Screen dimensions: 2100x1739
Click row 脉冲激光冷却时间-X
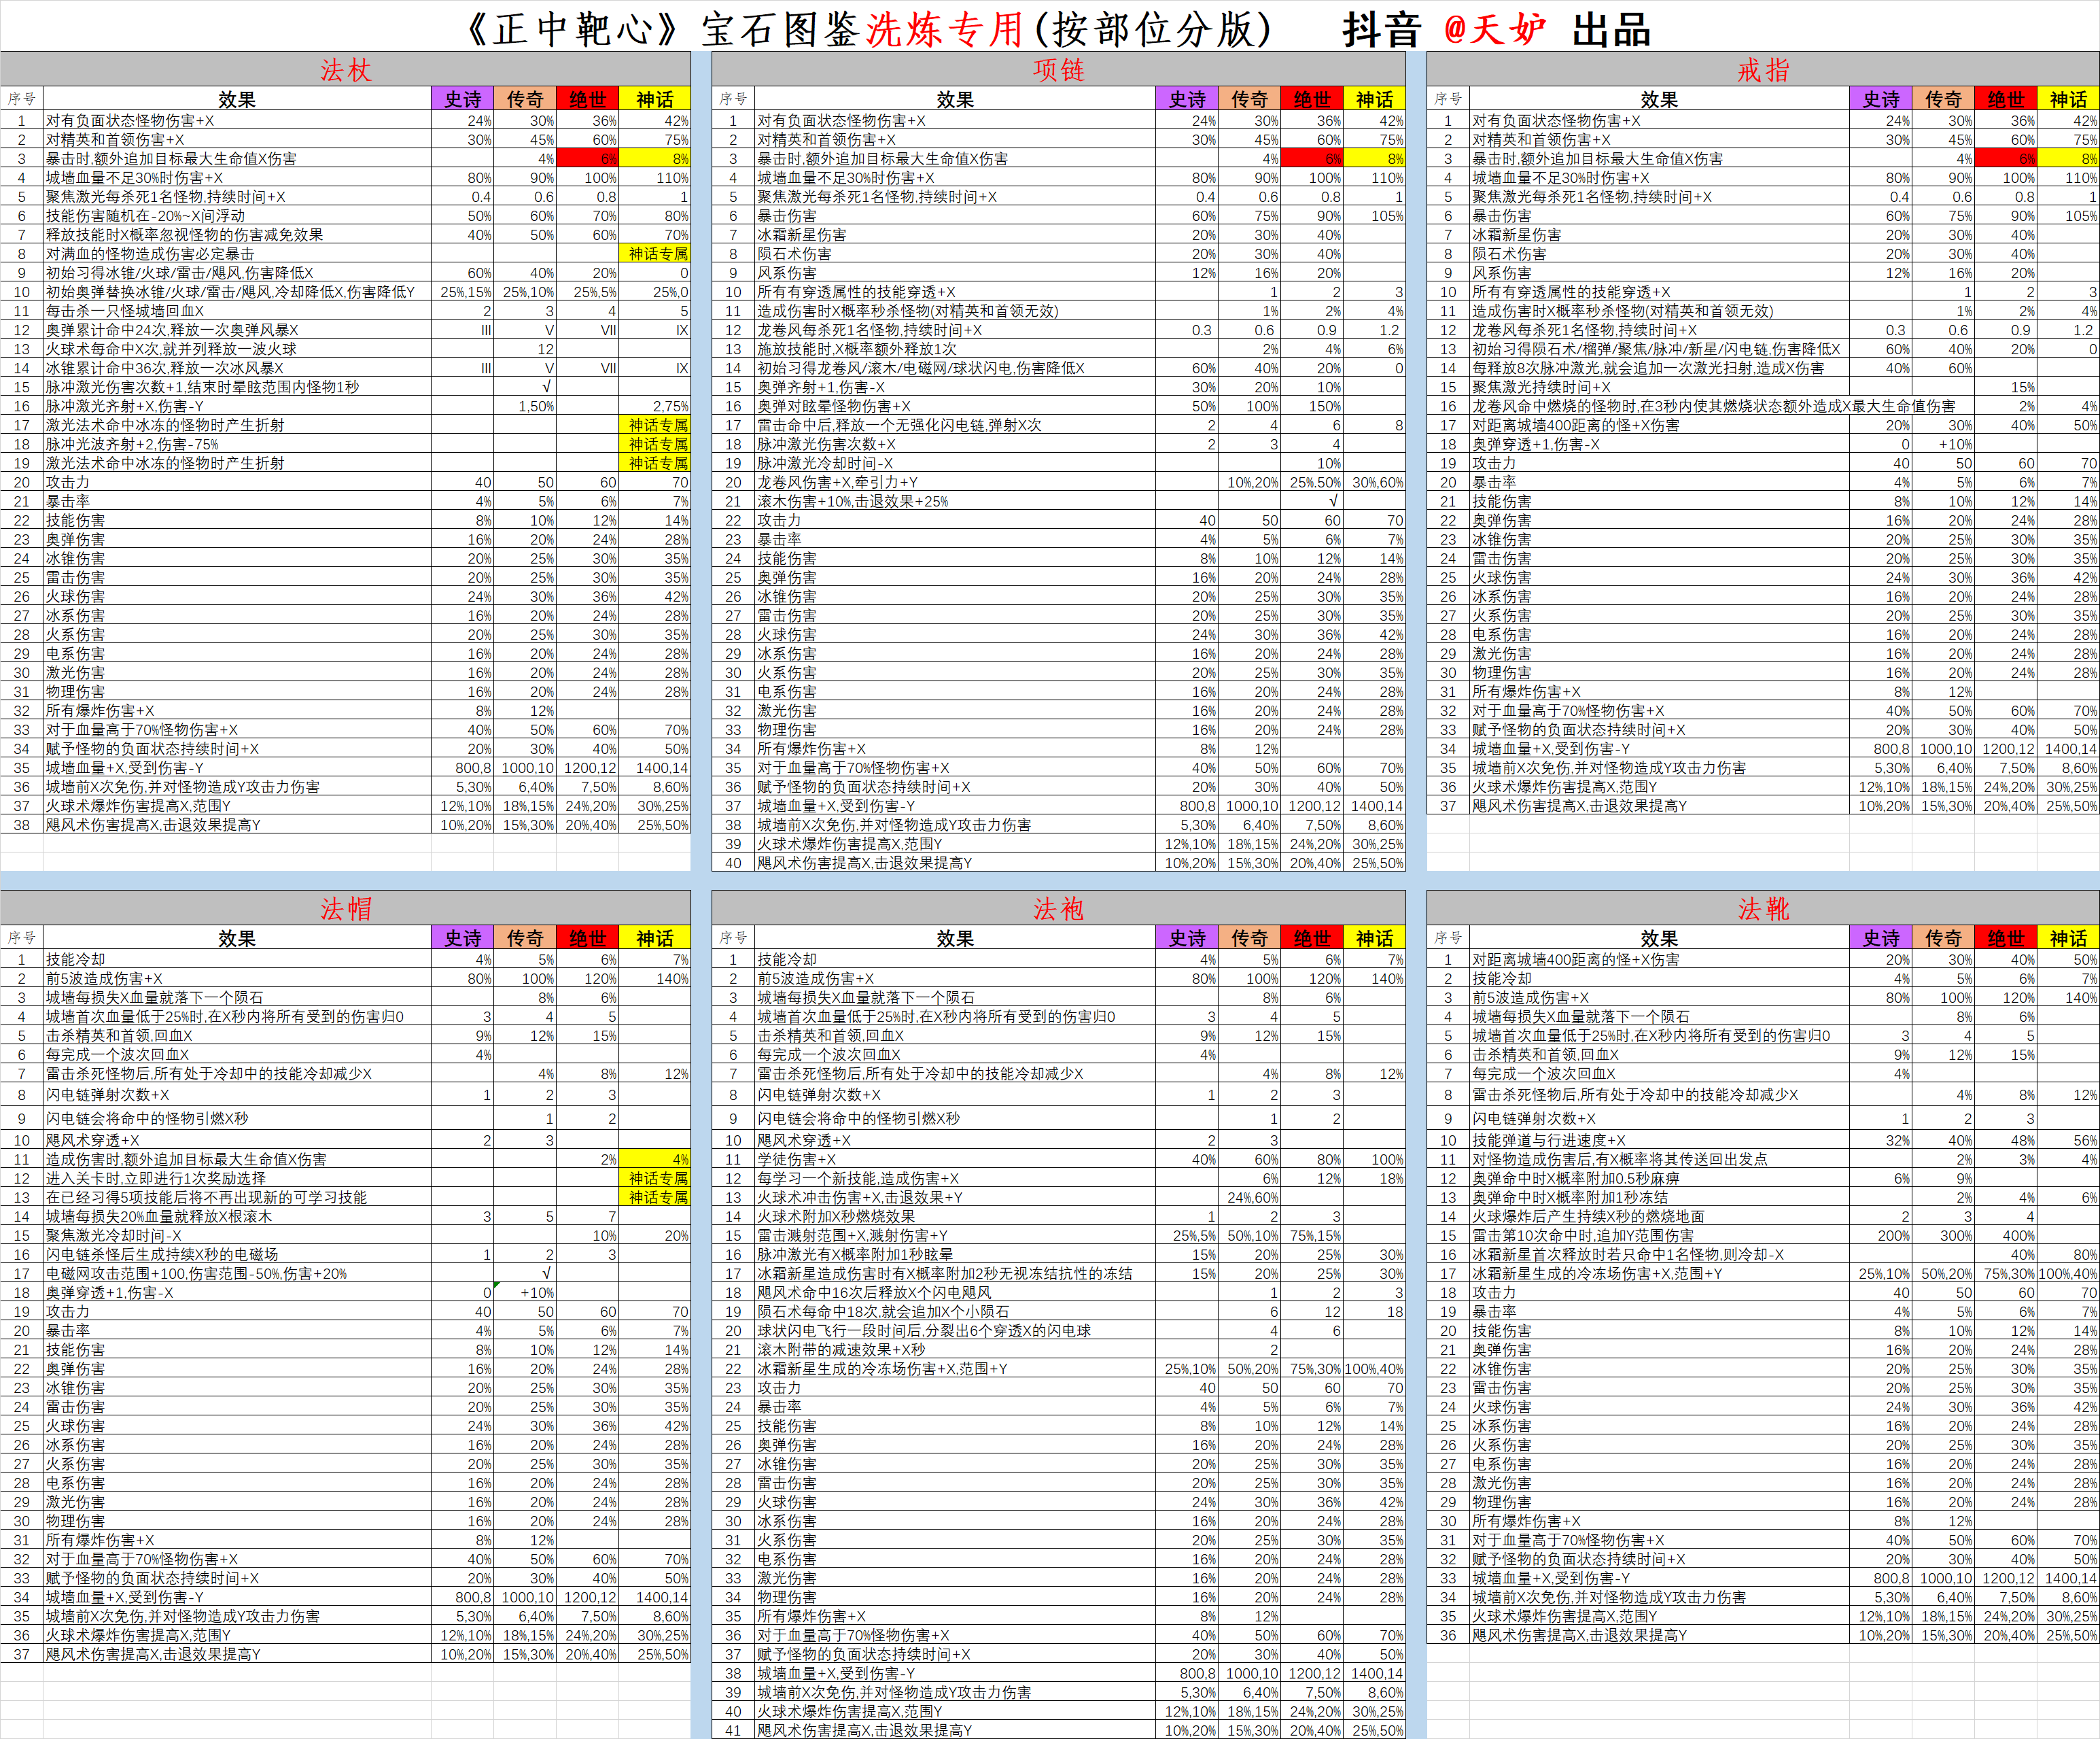coord(1059,462)
